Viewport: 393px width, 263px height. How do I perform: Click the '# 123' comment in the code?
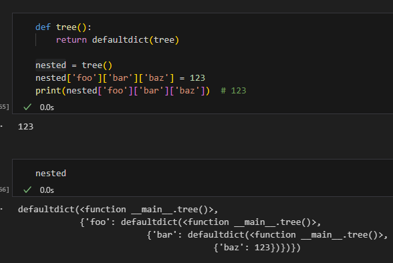click(x=233, y=91)
